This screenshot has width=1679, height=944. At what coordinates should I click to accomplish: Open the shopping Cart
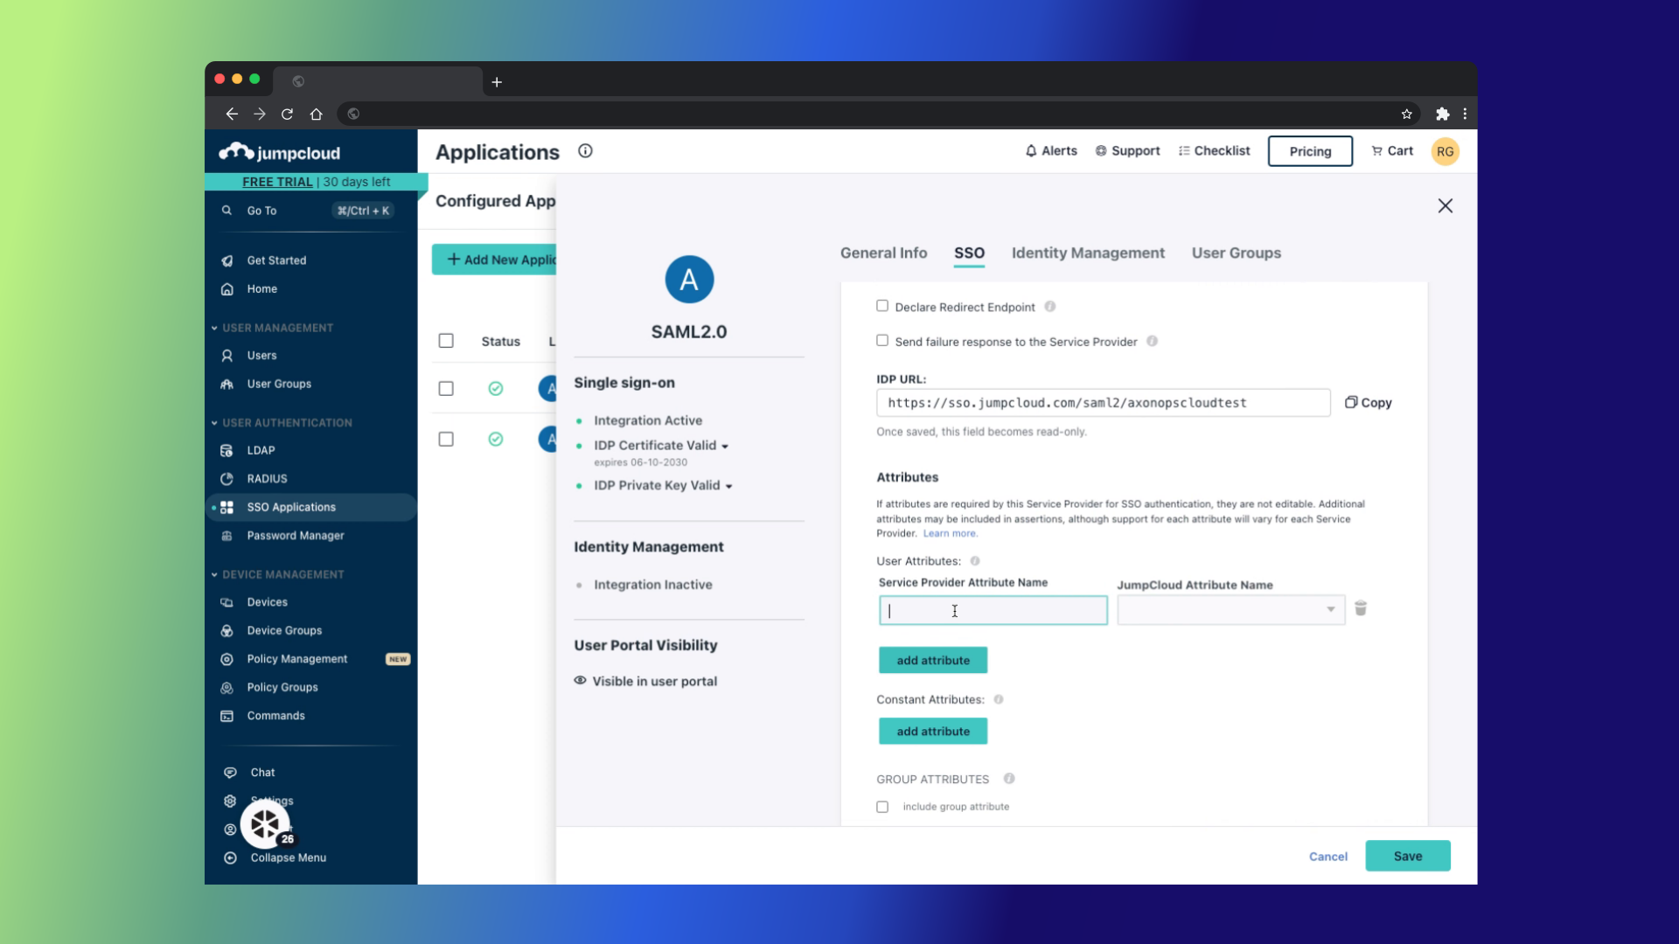click(1392, 151)
